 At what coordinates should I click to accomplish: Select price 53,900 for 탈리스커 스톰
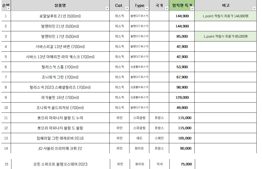(x=182, y=67)
